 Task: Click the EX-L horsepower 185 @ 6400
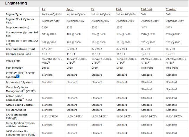point(123,34)
